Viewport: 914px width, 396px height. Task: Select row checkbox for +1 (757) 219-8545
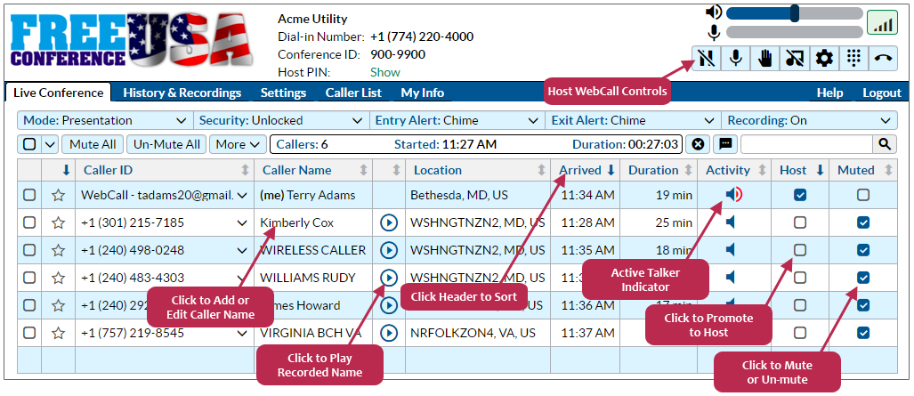pos(29,333)
